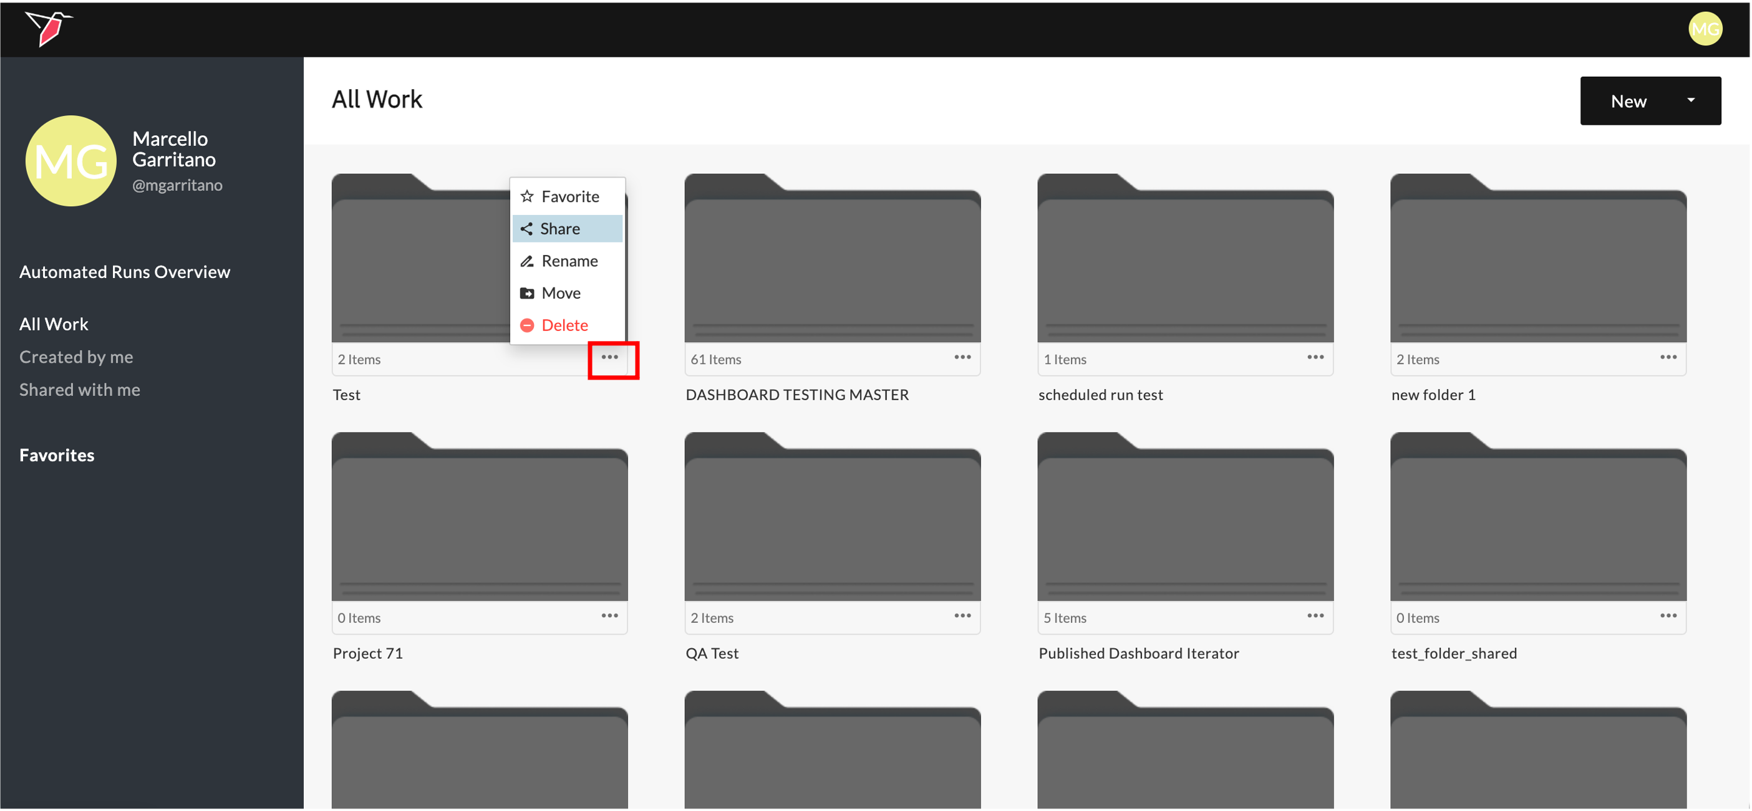Expand the New button dropdown arrow

coord(1691,100)
